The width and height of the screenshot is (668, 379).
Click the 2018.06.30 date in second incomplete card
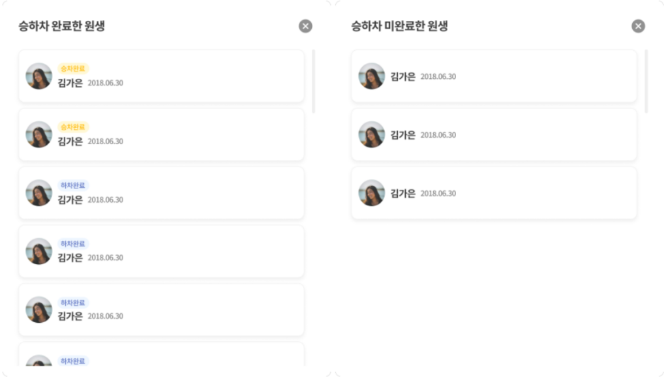[438, 135]
